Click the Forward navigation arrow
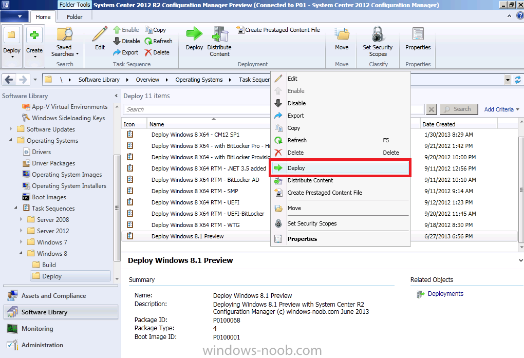The image size is (524, 358). [x=23, y=80]
